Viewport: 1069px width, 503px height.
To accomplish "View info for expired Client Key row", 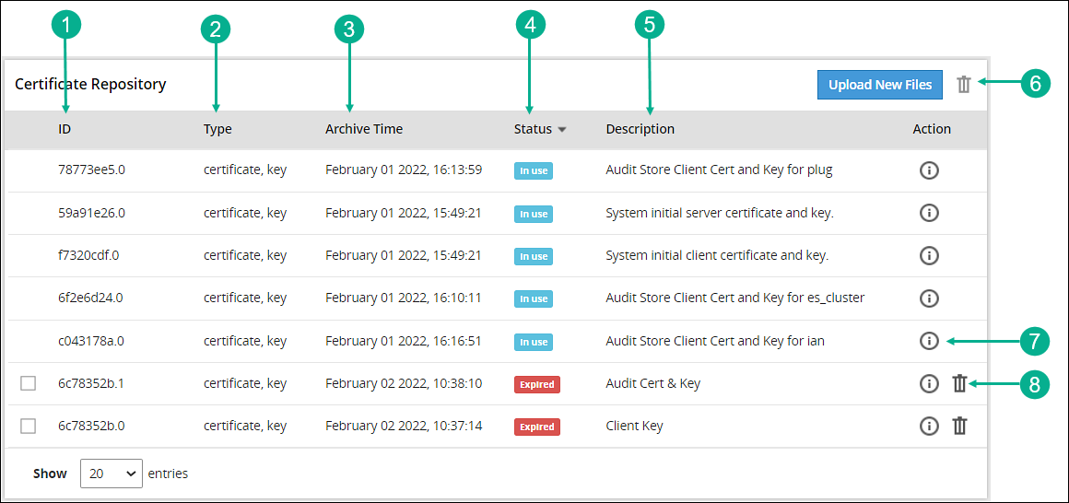I will (929, 426).
